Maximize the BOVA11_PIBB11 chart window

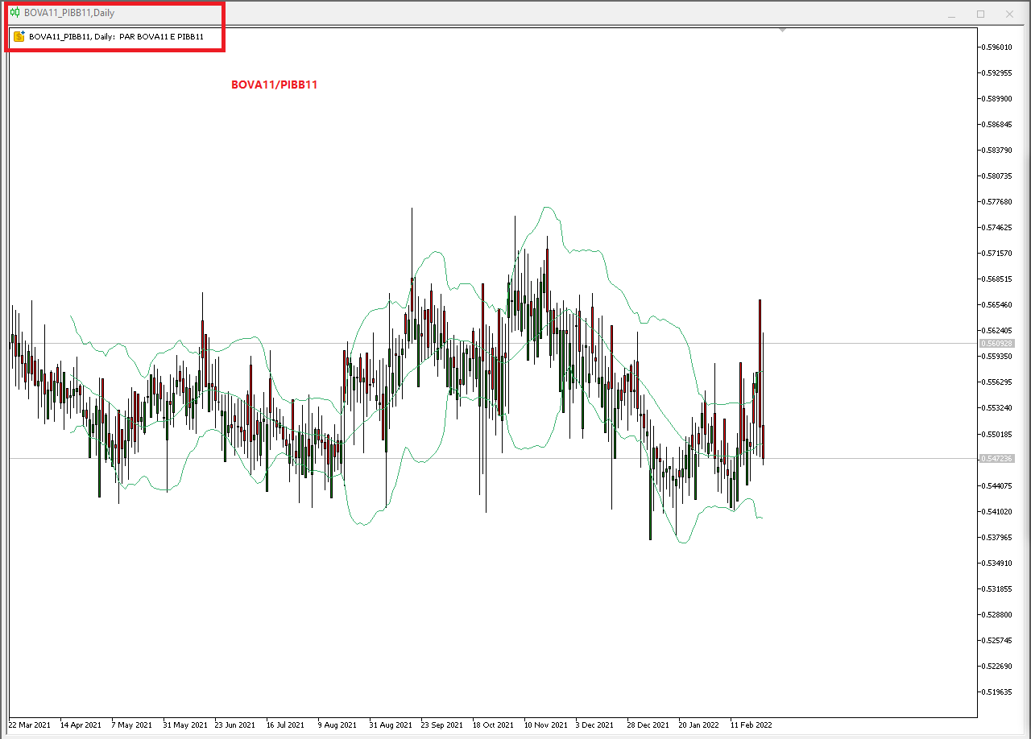pos(980,14)
